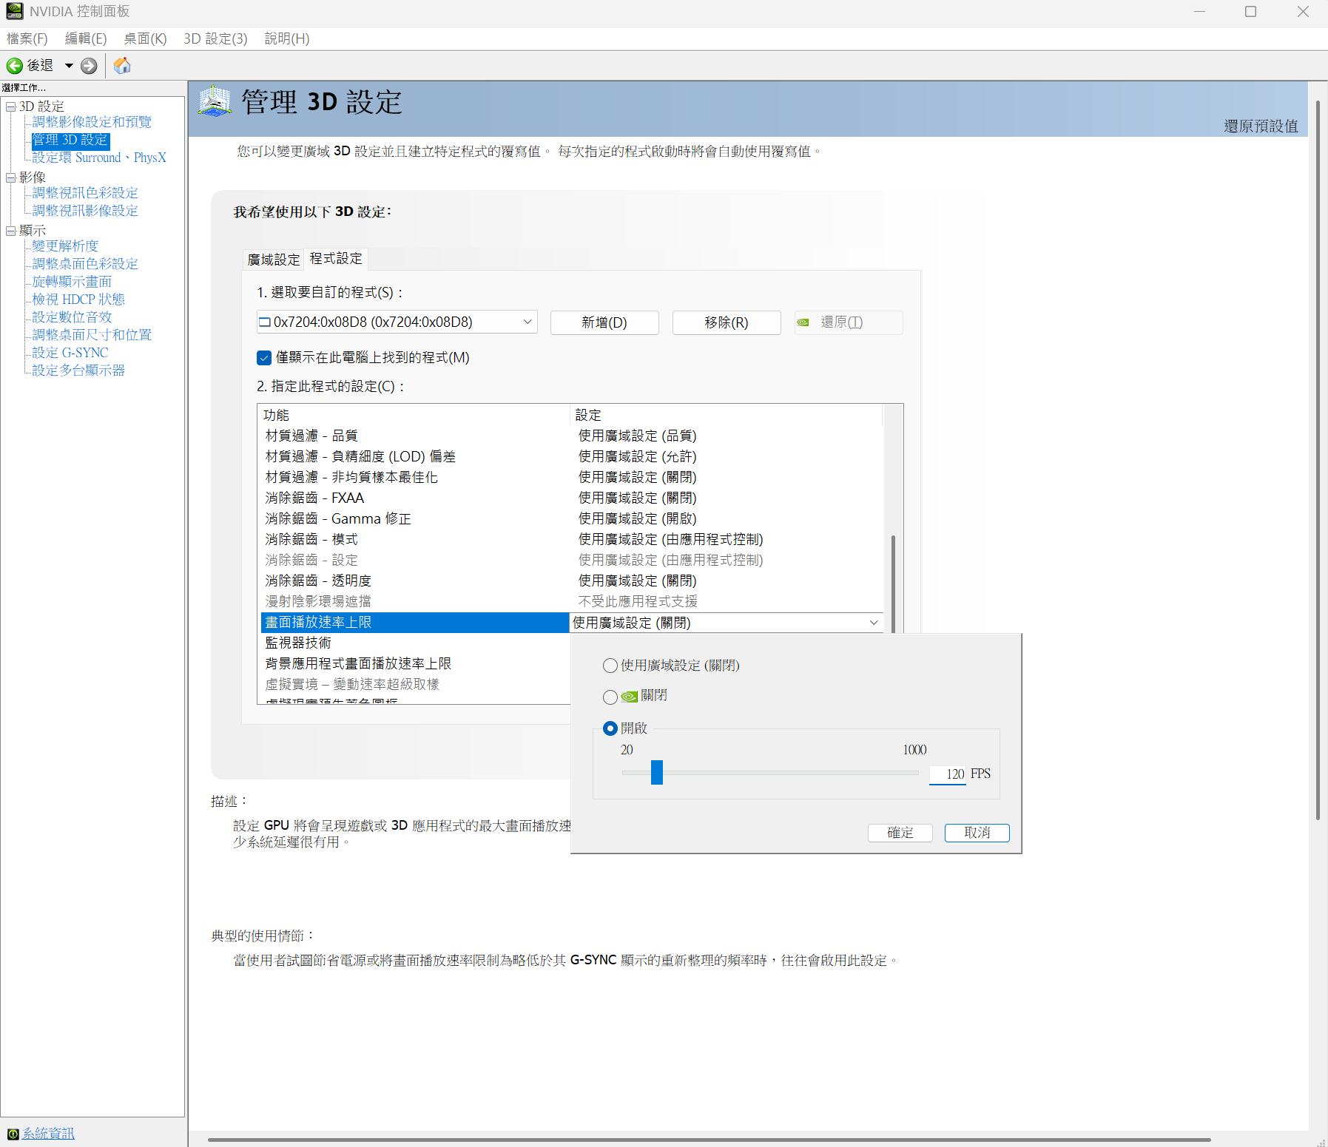Open 調整影像設定和預覽 in the tree

pos(92,122)
